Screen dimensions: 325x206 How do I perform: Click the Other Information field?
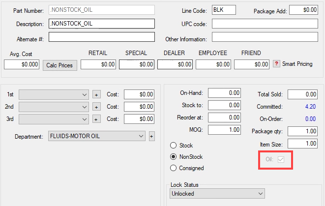point(265,37)
